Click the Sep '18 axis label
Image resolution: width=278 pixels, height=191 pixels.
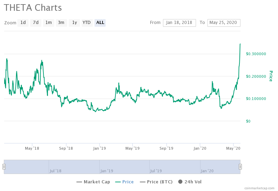point(66,148)
